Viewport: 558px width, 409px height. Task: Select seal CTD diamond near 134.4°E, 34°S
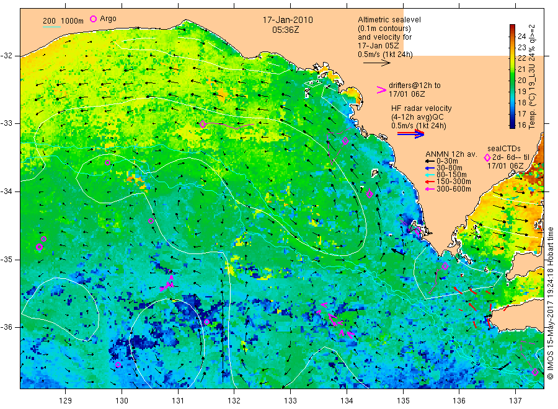(x=370, y=194)
